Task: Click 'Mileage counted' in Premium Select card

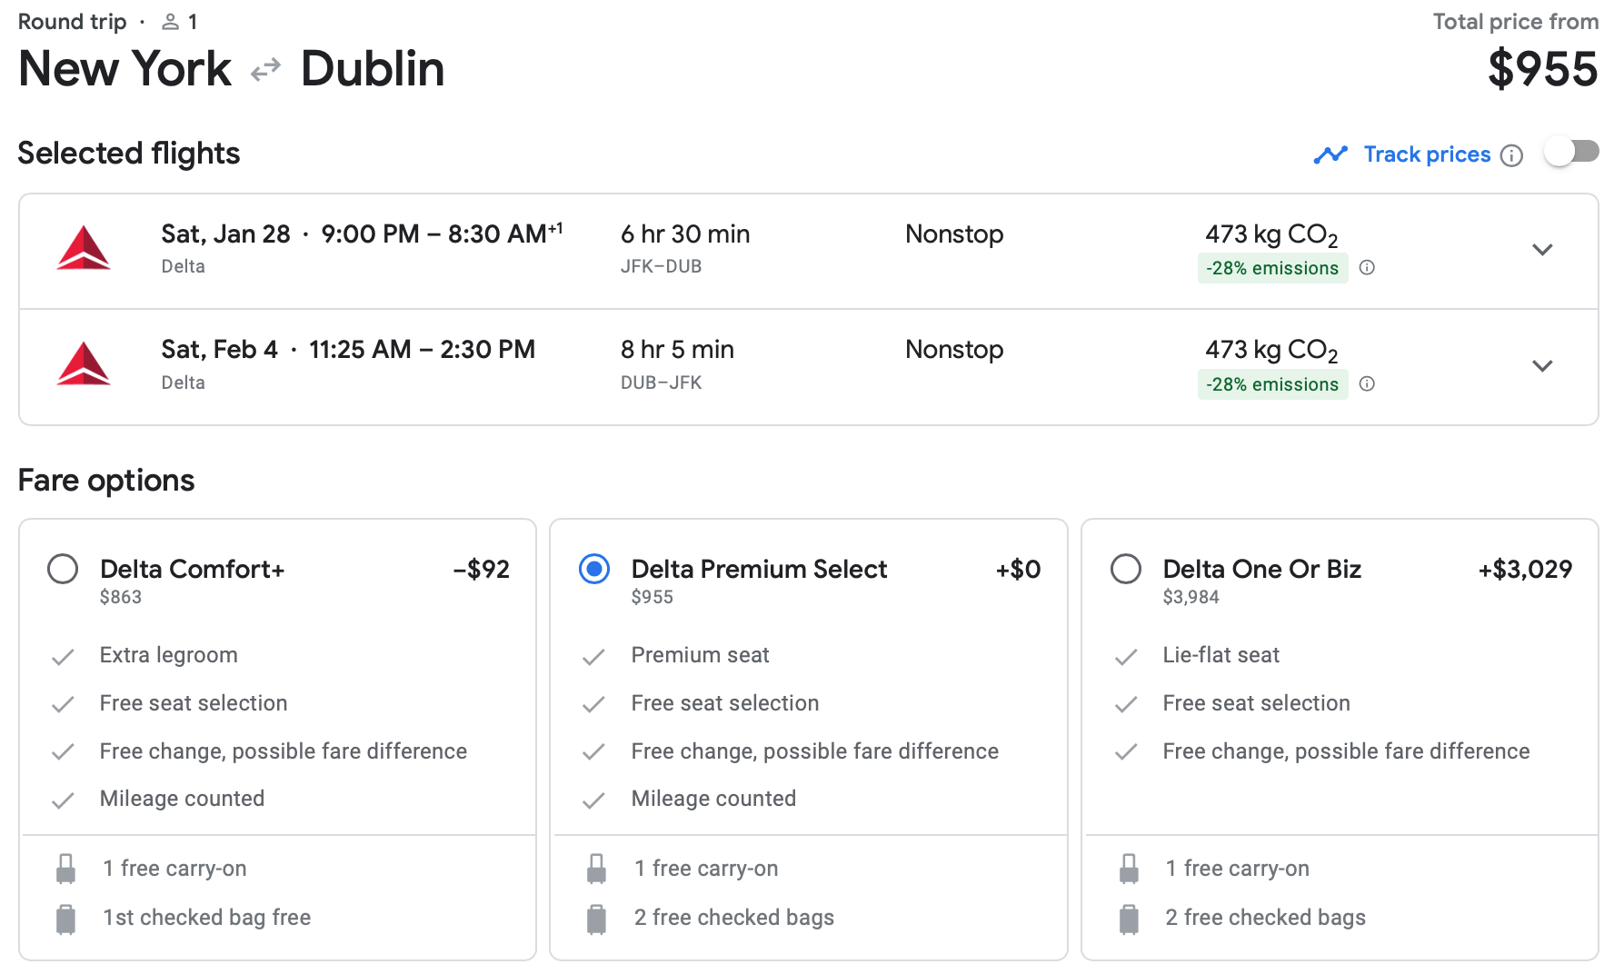Action: click(713, 799)
